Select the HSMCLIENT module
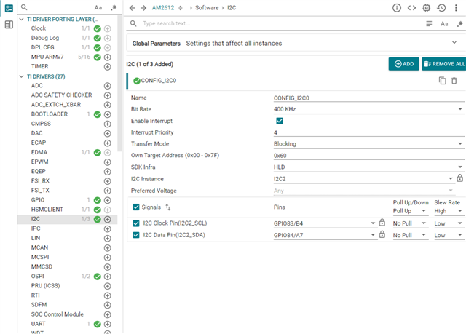466x334 pixels. tap(47, 210)
